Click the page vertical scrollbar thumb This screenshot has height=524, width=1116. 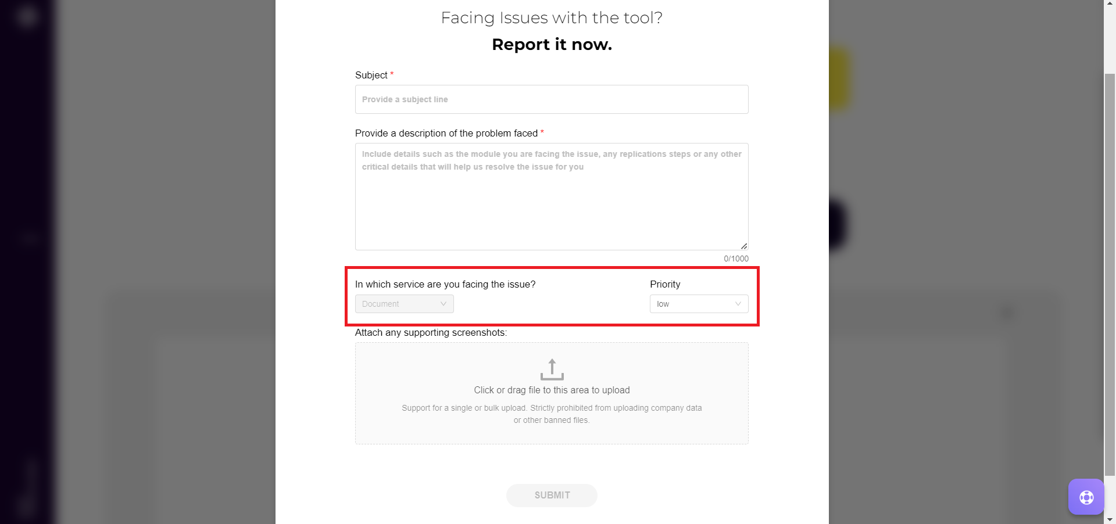[1110, 273]
